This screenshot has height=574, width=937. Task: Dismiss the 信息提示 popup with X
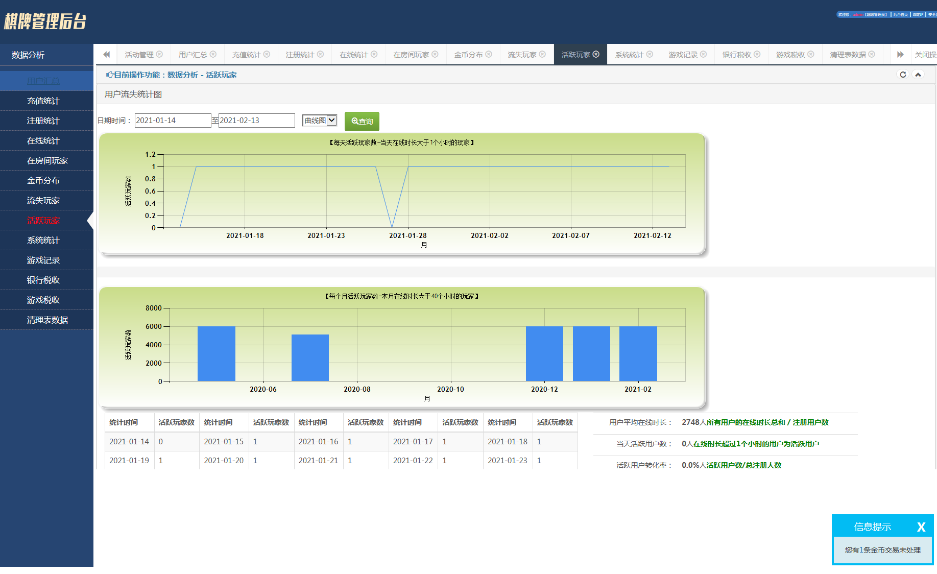pos(921,527)
